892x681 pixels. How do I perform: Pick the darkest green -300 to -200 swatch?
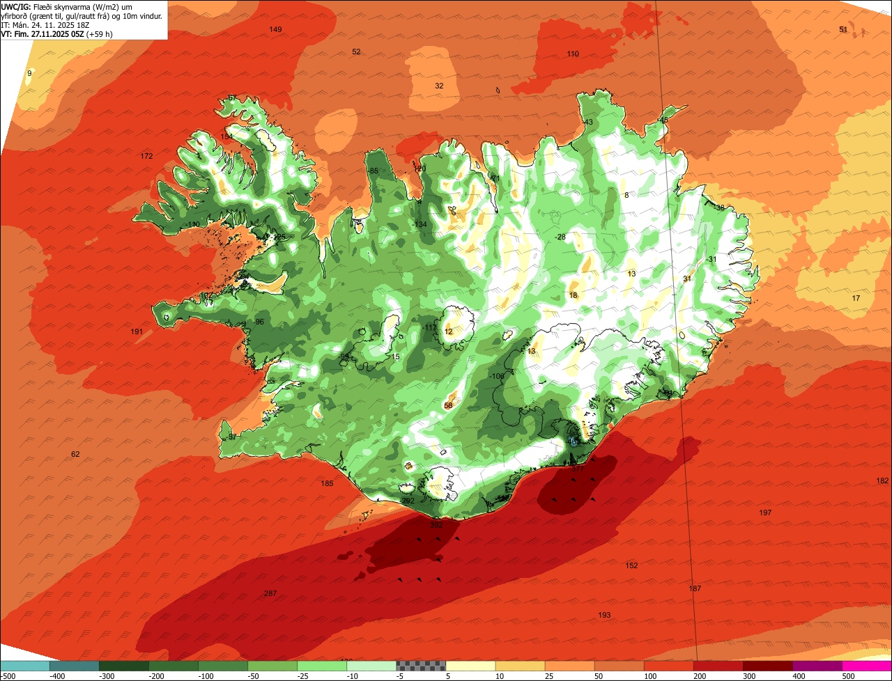[124, 665]
